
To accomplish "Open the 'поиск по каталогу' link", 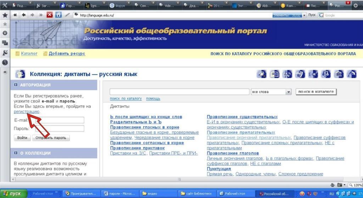I will point(126,98).
